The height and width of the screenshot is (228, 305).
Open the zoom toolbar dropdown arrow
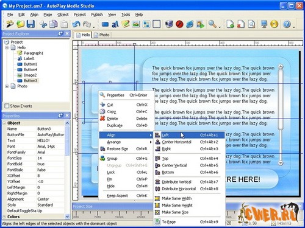(220, 27)
